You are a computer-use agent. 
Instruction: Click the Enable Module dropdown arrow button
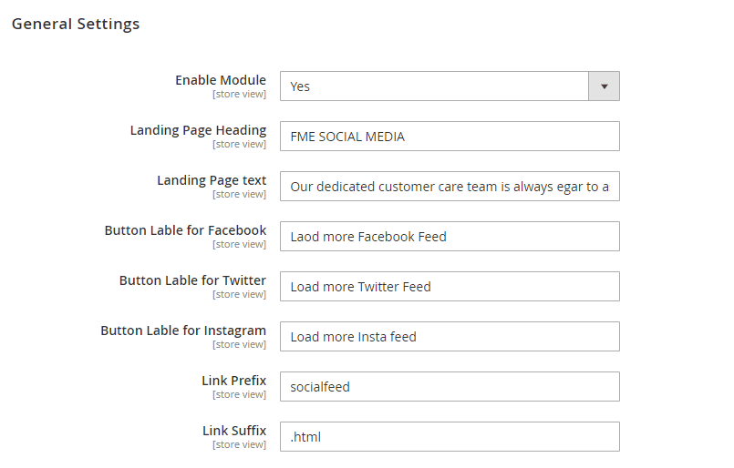point(604,86)
